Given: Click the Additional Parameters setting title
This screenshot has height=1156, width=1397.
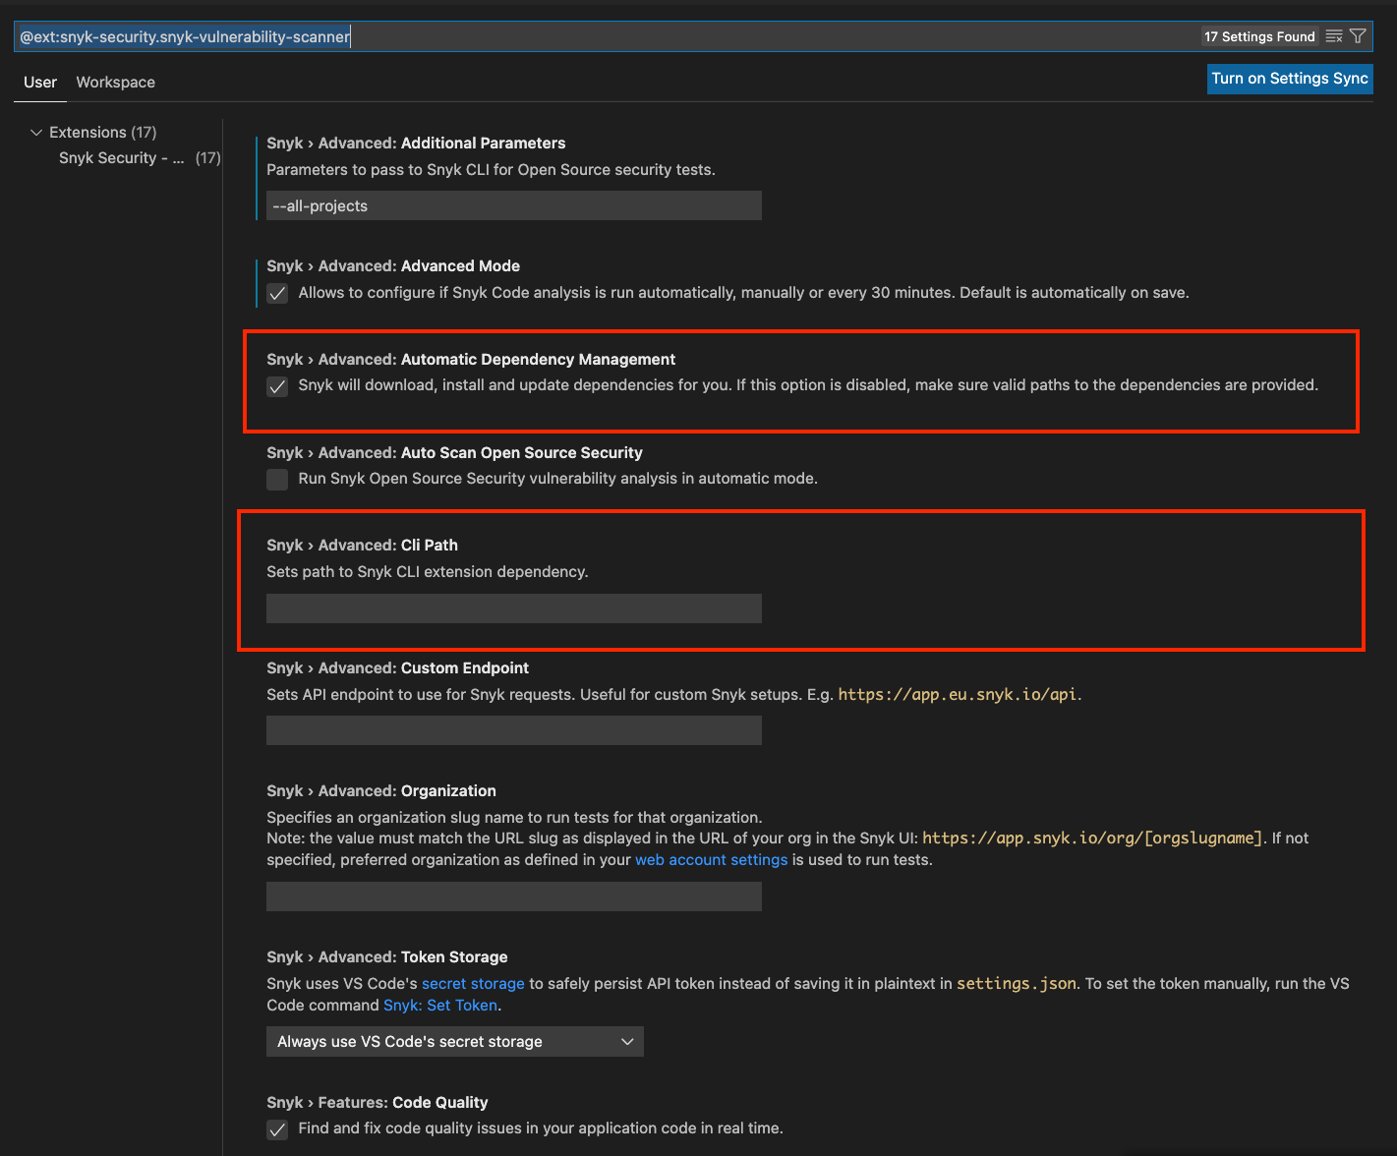Looking at the screenshot, I should coord(416,143).
